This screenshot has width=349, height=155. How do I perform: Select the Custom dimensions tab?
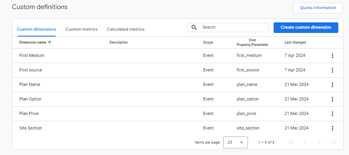point(36,29)
